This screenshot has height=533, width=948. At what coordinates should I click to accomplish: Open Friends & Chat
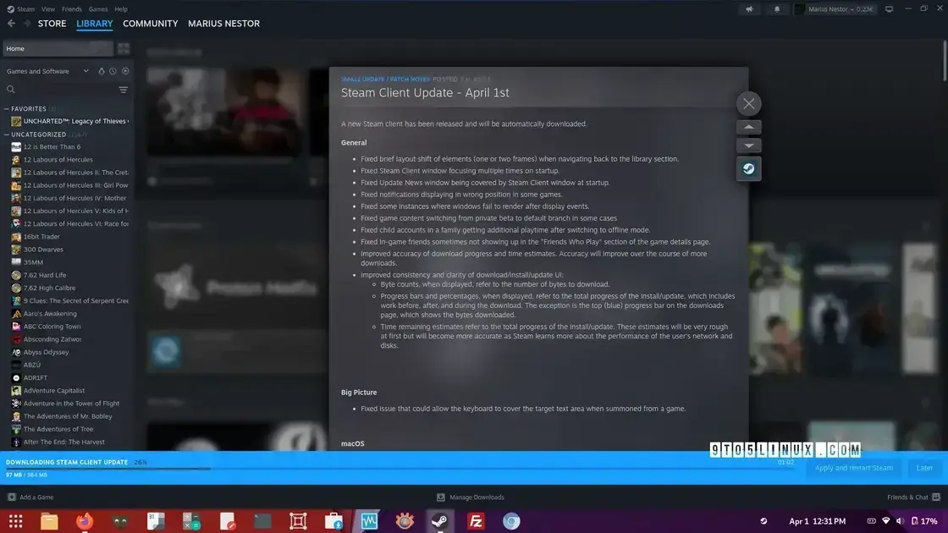(x=913, y=497)
